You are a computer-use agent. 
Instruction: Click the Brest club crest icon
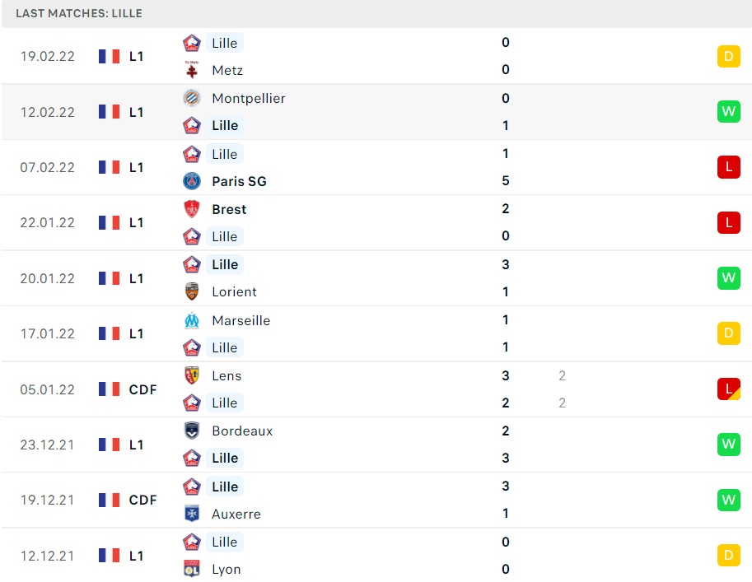192,209
